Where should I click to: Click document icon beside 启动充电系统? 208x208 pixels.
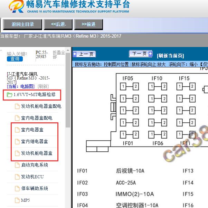(17, 165)
